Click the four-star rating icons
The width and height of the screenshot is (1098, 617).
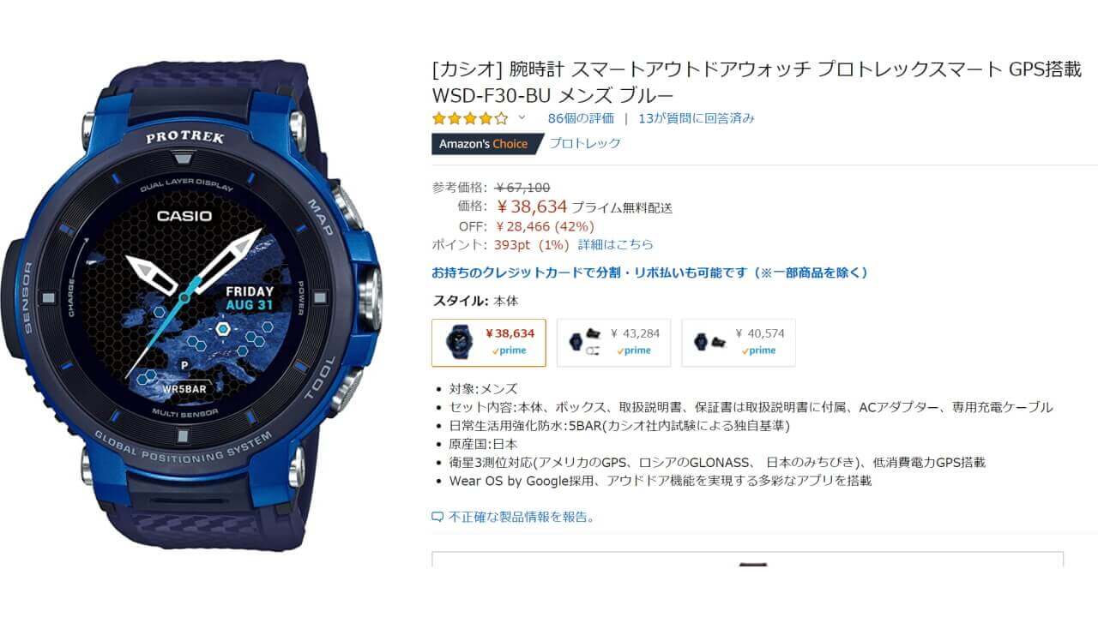tap(470, 118)
